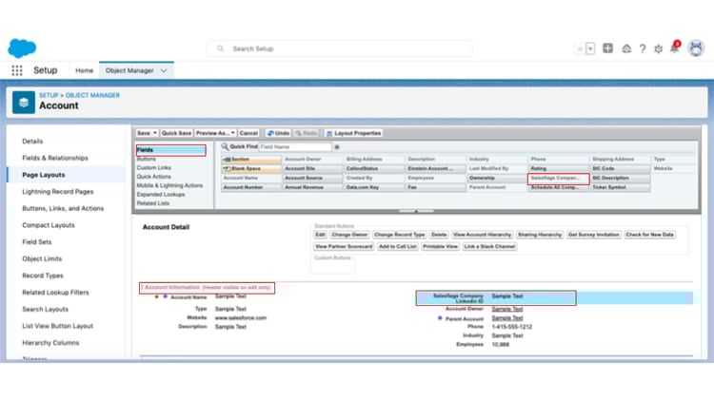Open Hierarchy Columns in the sidebar
Image resolution: width=714 pixels, height=400 pixels.
point(50,343)
